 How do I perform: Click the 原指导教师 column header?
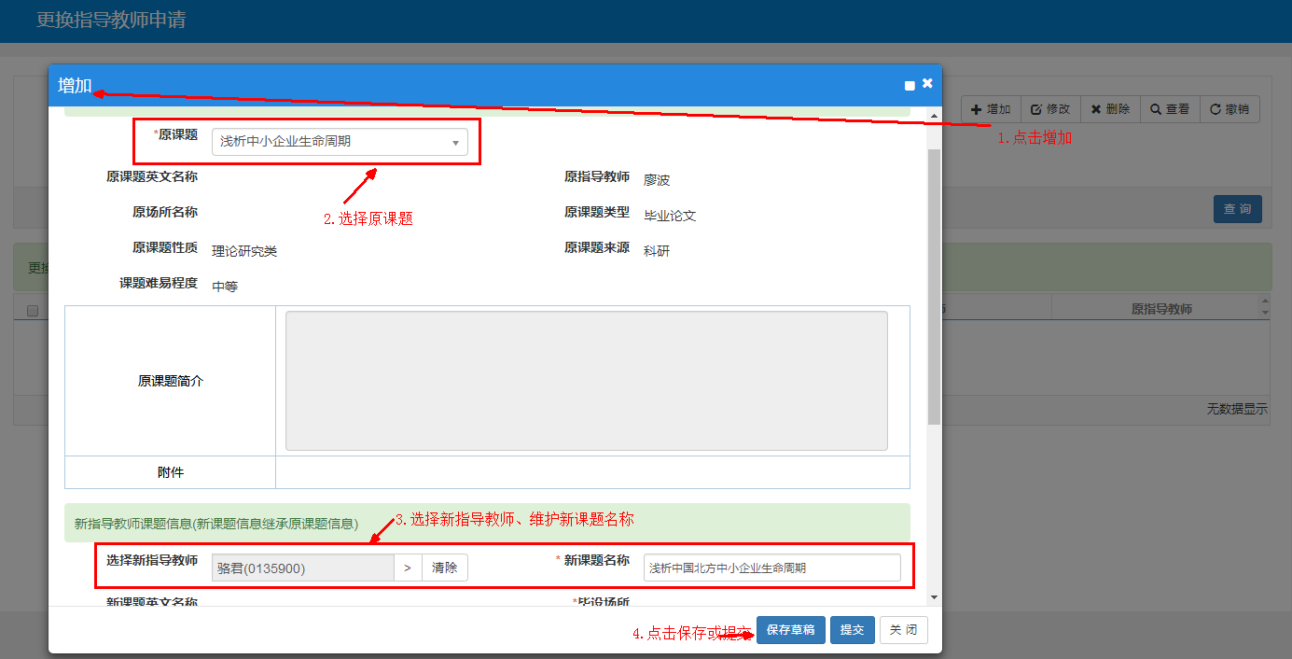point(1160,309)
